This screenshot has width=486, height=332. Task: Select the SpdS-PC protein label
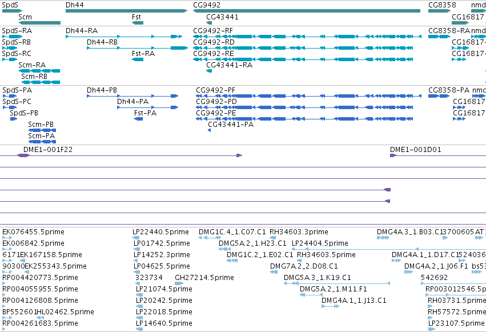tap(17, 102)
